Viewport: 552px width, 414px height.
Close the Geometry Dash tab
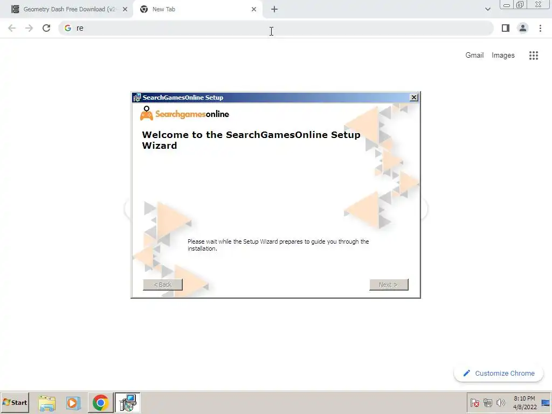point(125,9)
